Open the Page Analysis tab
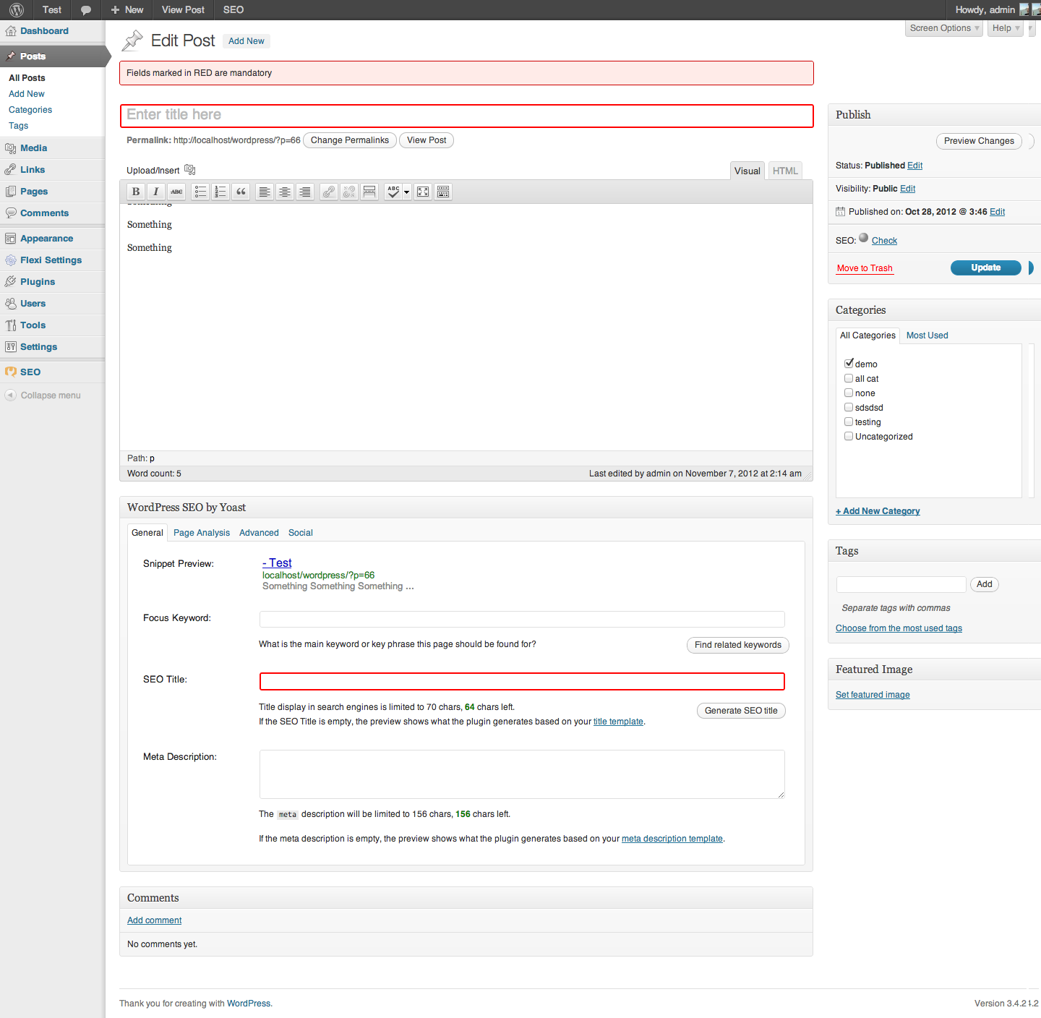Screen dimensions: 1041x1018 pos(202,533)
